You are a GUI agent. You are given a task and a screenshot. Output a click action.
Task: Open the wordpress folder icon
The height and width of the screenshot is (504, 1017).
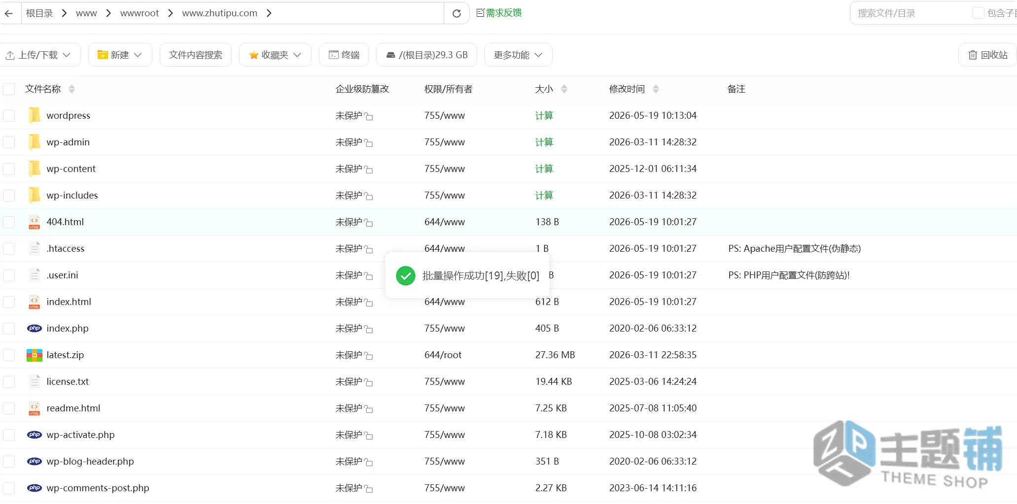tap(34, 115)
